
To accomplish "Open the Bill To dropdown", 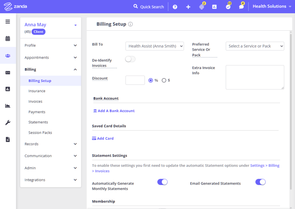I will coord(155,46).
